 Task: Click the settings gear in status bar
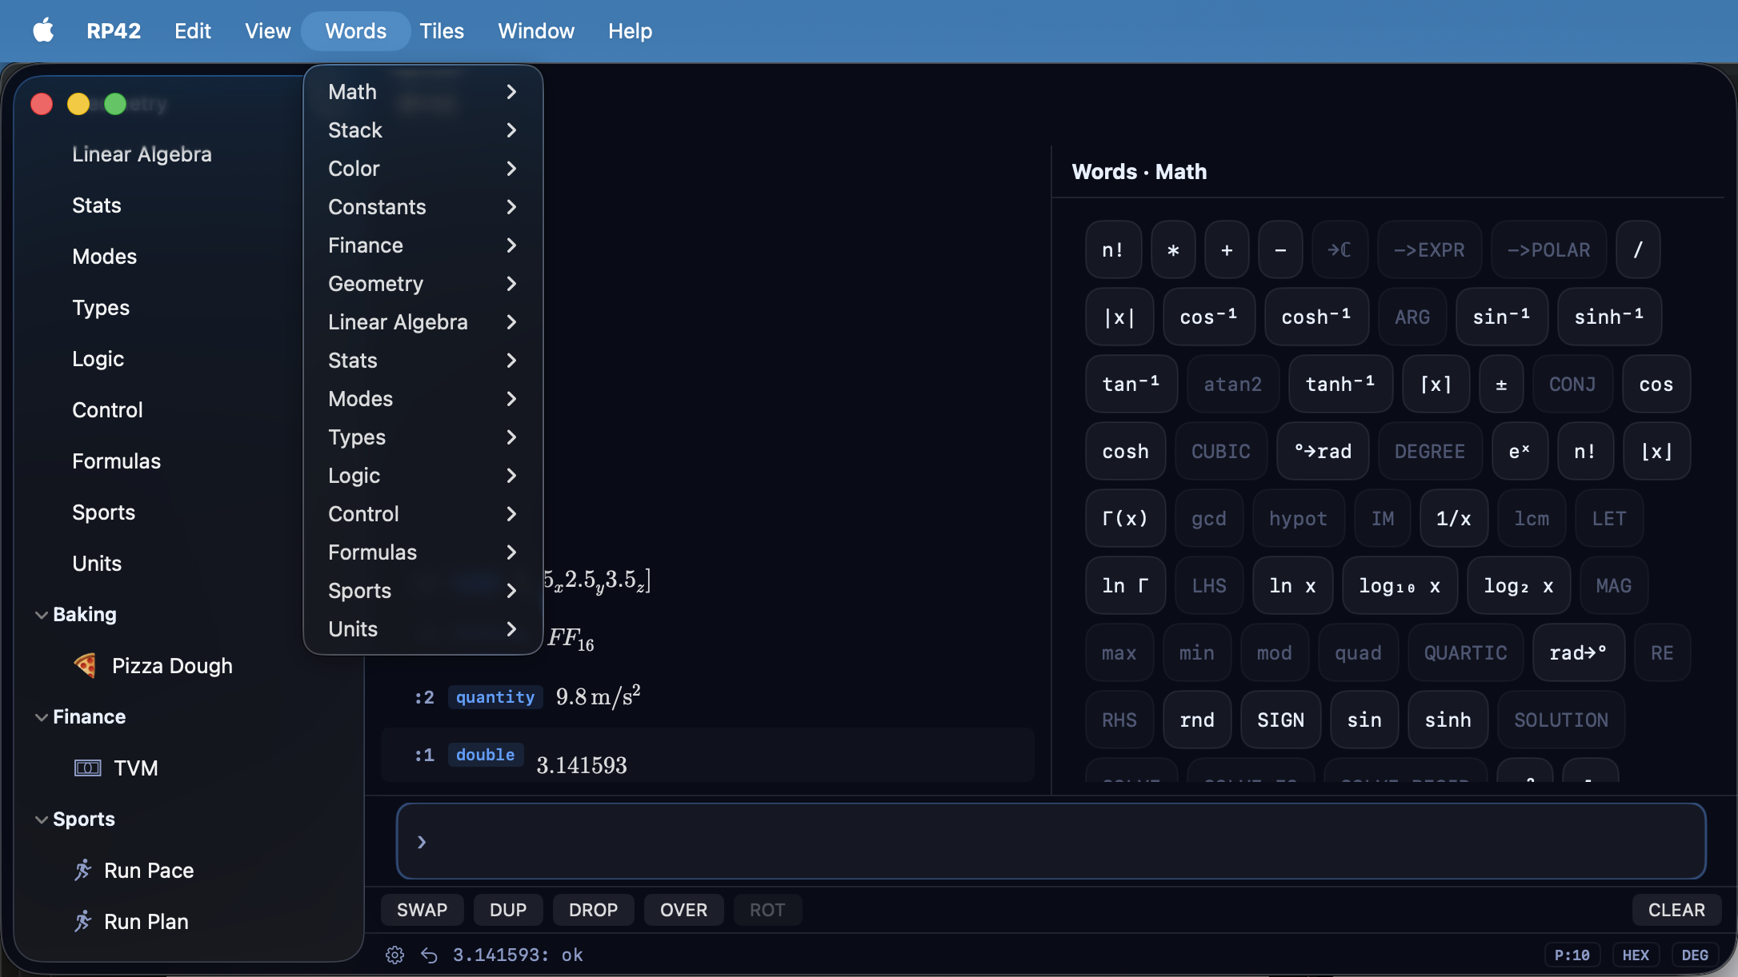394,955
